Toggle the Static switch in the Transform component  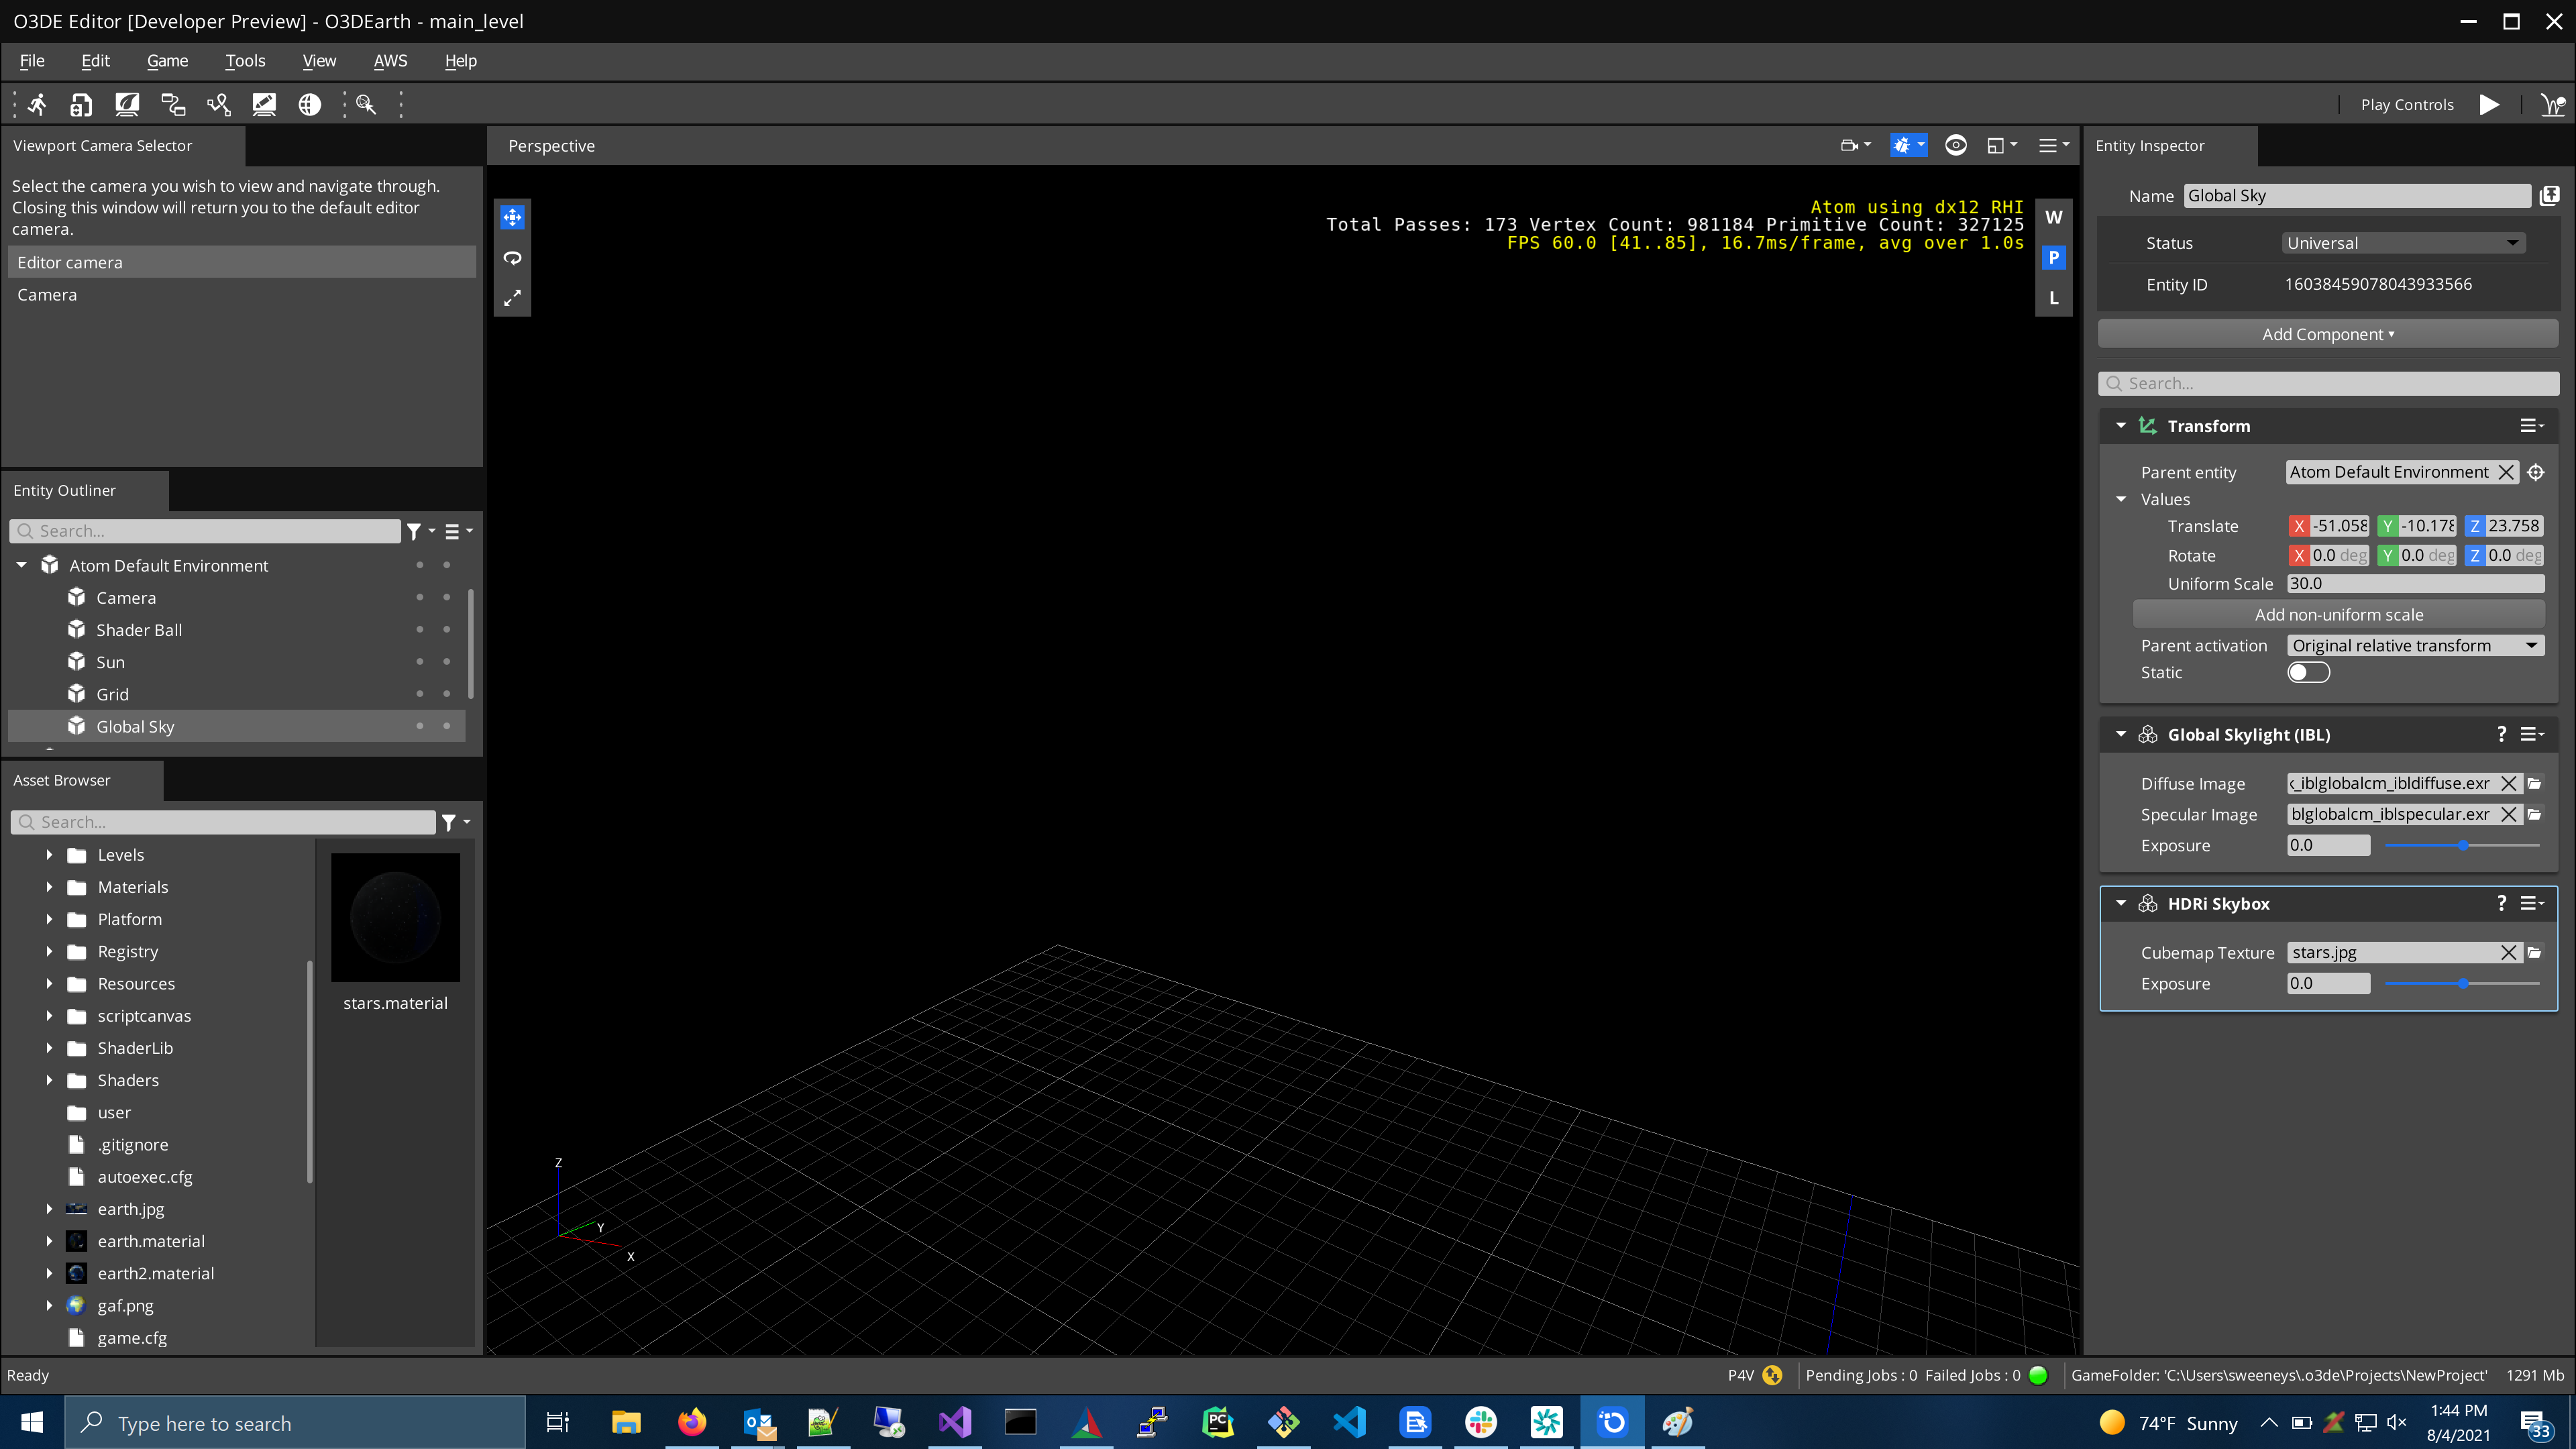pyautogui.click(x=2309, y=672)
